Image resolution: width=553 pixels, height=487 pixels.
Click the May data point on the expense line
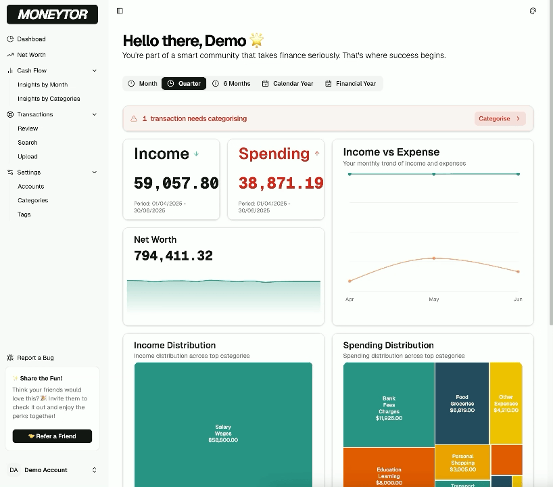point(434,258)
